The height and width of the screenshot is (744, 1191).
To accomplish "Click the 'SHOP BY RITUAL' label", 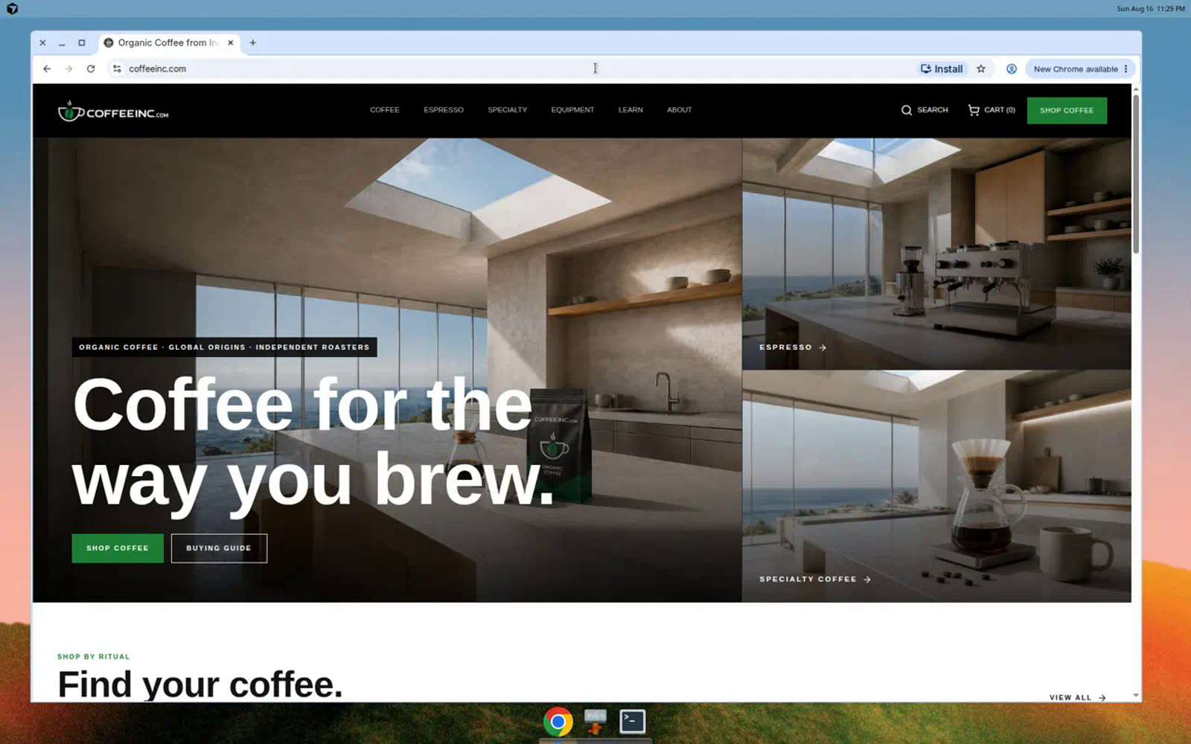I will 94,656.
